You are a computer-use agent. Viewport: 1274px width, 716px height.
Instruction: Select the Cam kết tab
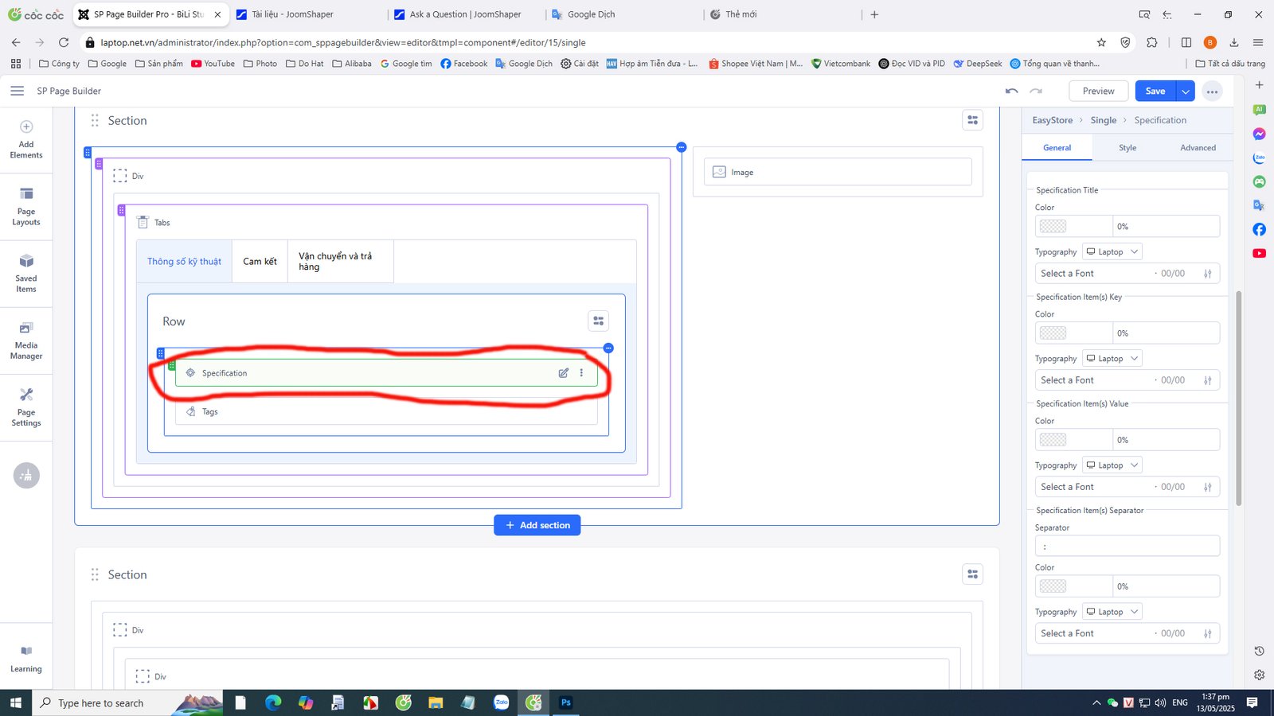[260, 262]
